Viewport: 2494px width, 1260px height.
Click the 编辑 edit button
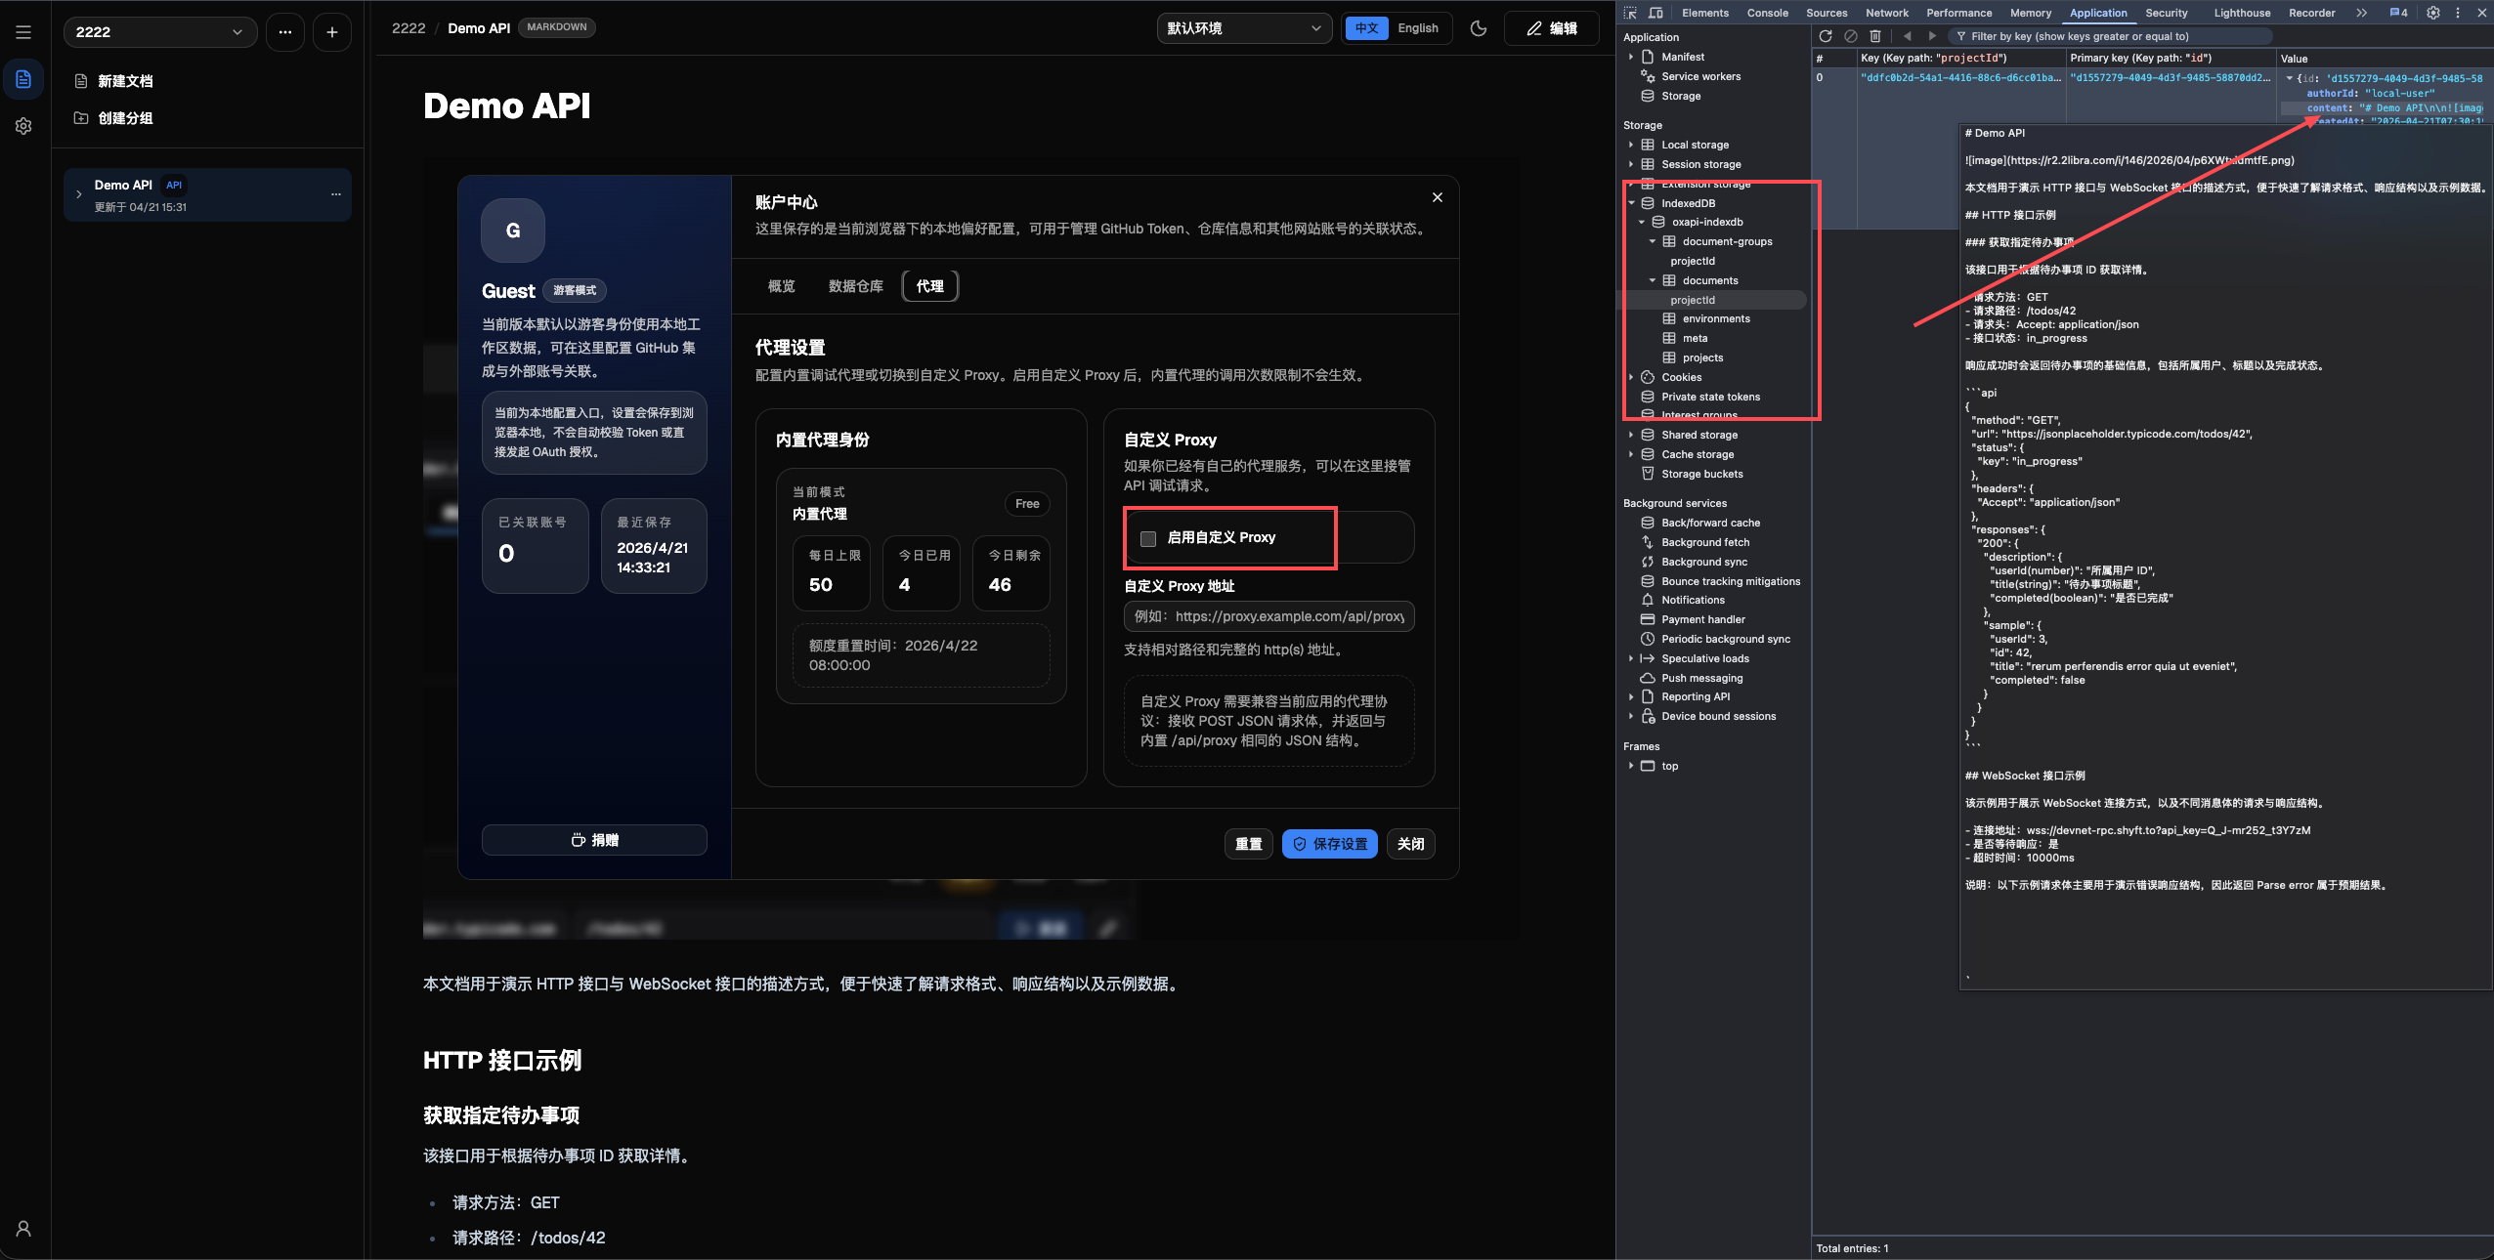1552,28
